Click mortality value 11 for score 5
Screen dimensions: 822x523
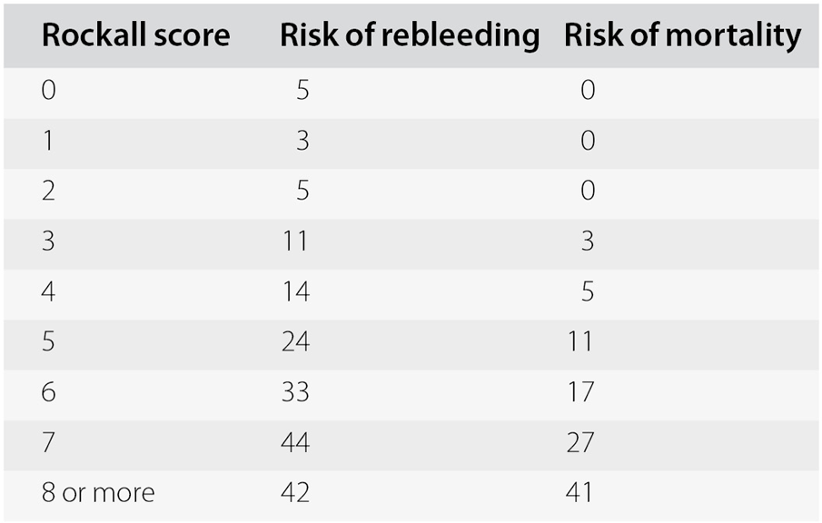tap(579, 341)
